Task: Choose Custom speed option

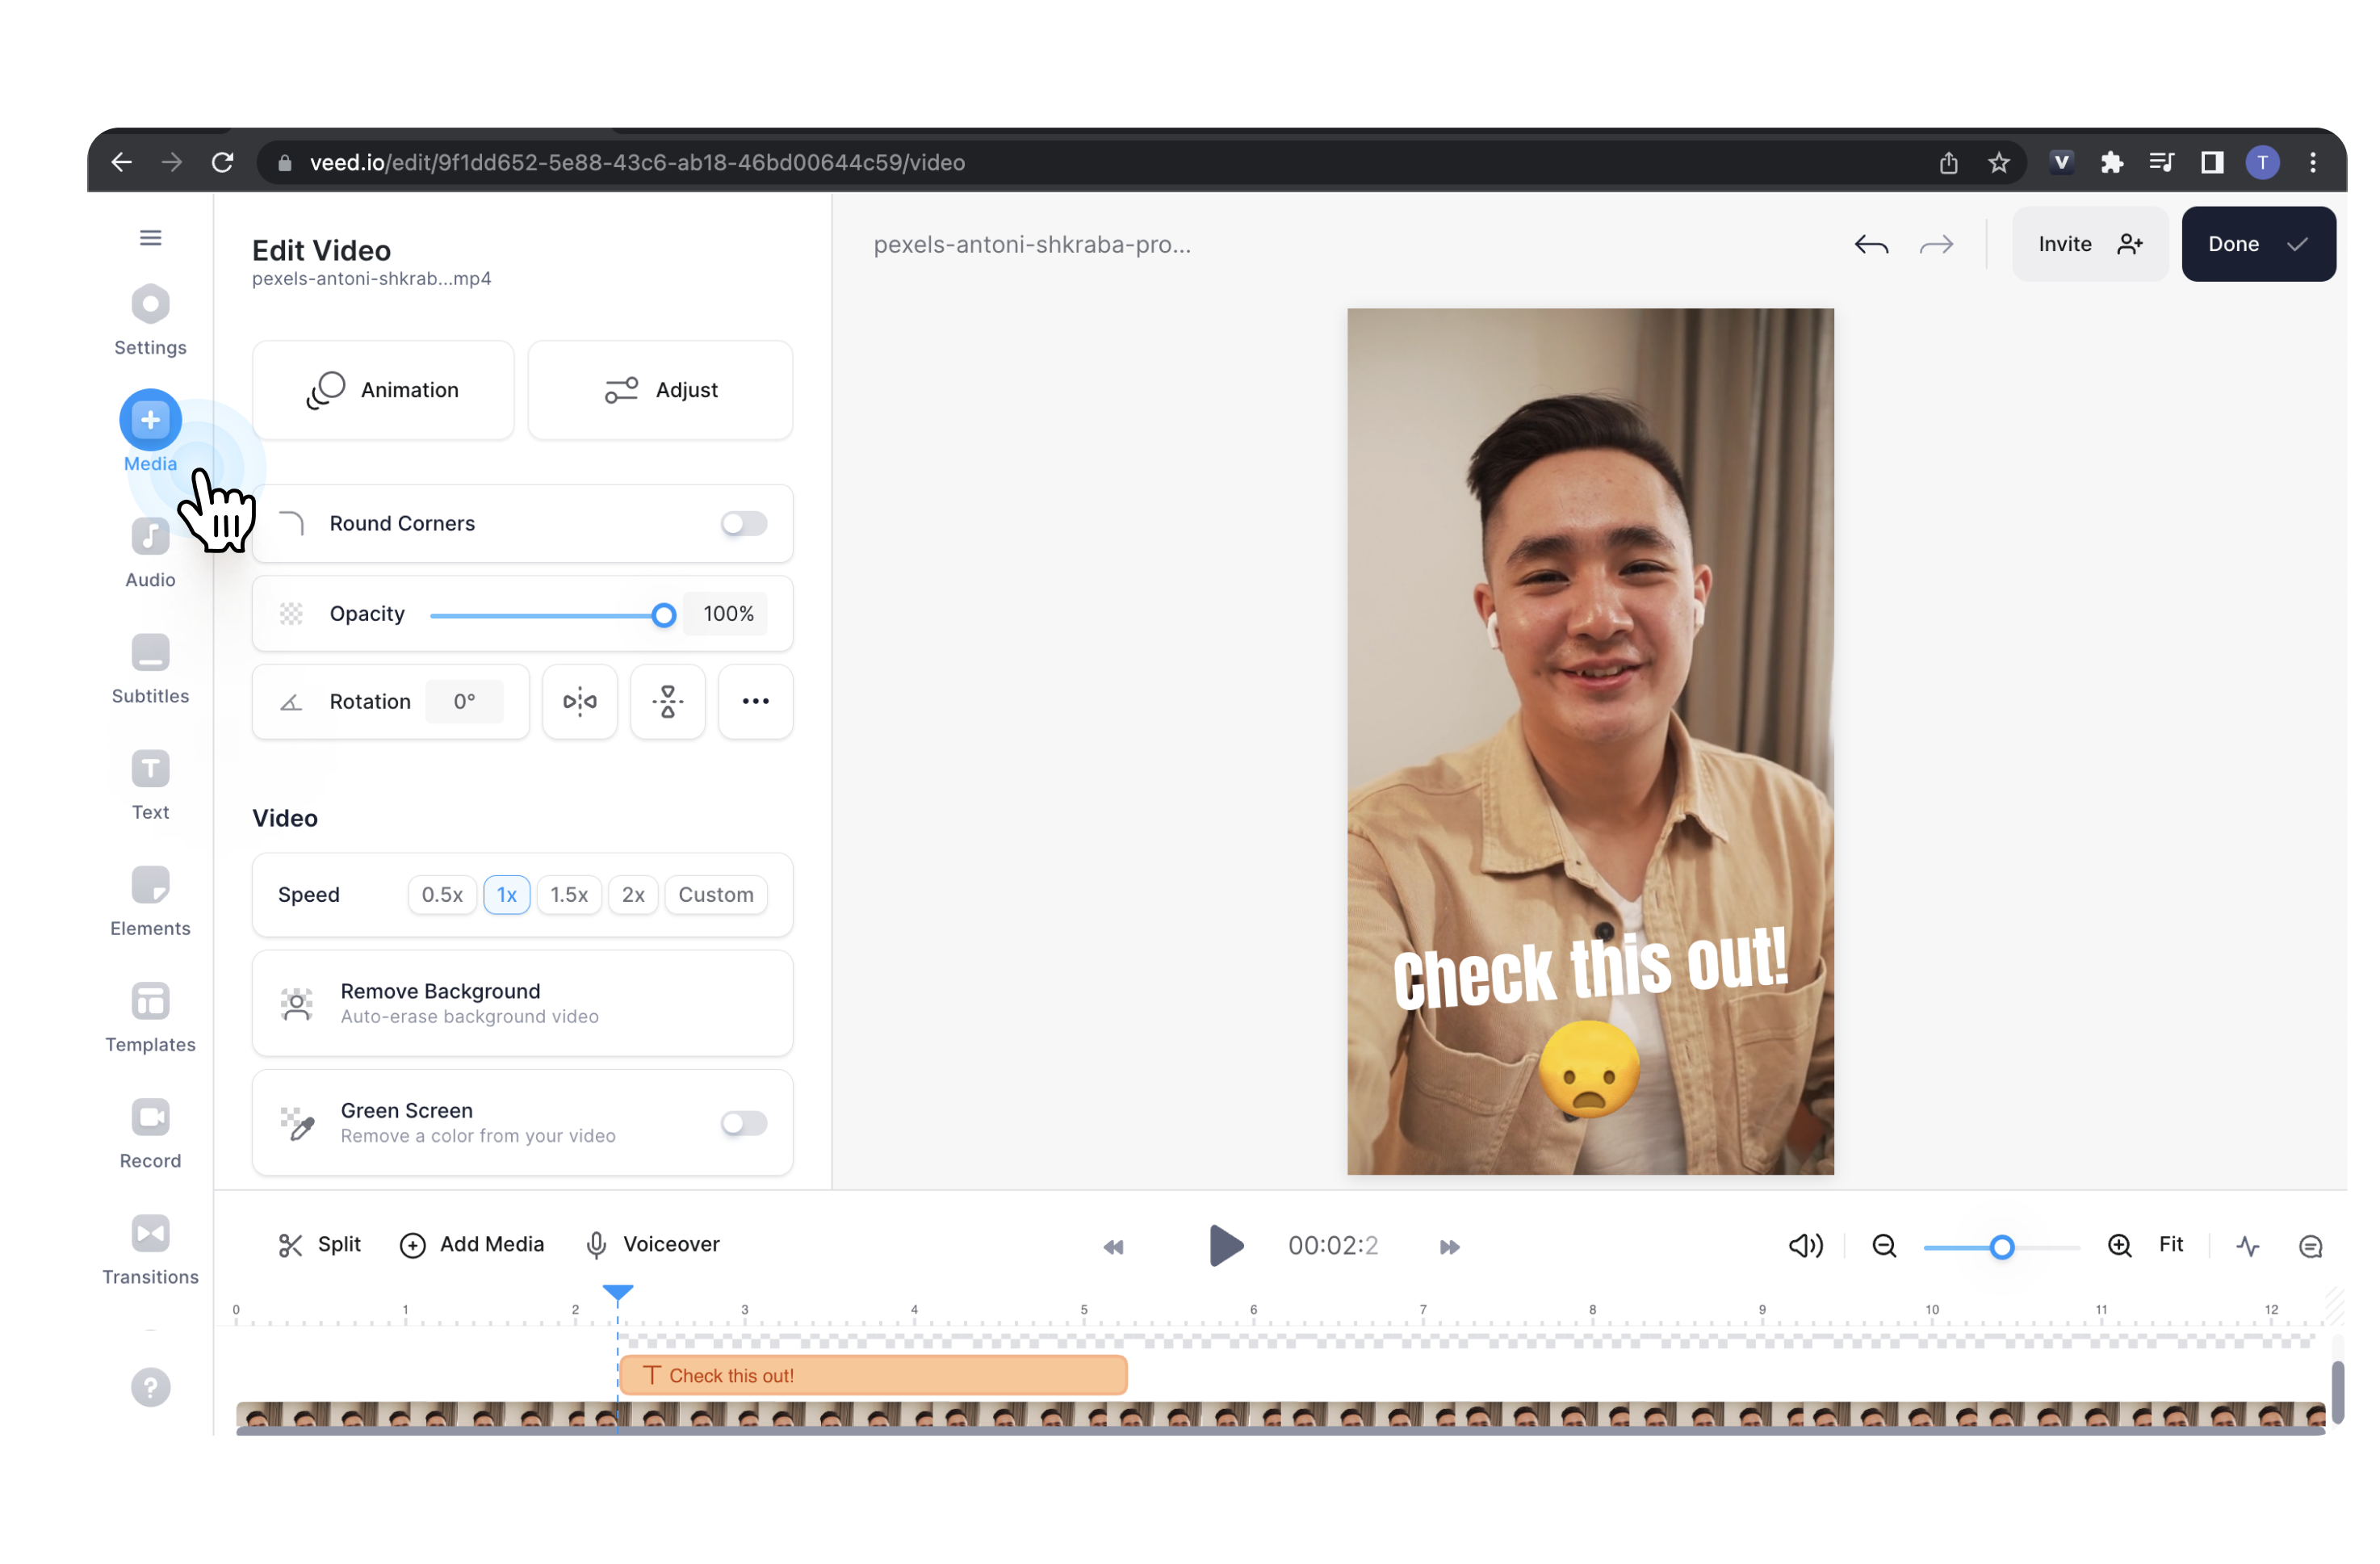Action: click(716, 895)
